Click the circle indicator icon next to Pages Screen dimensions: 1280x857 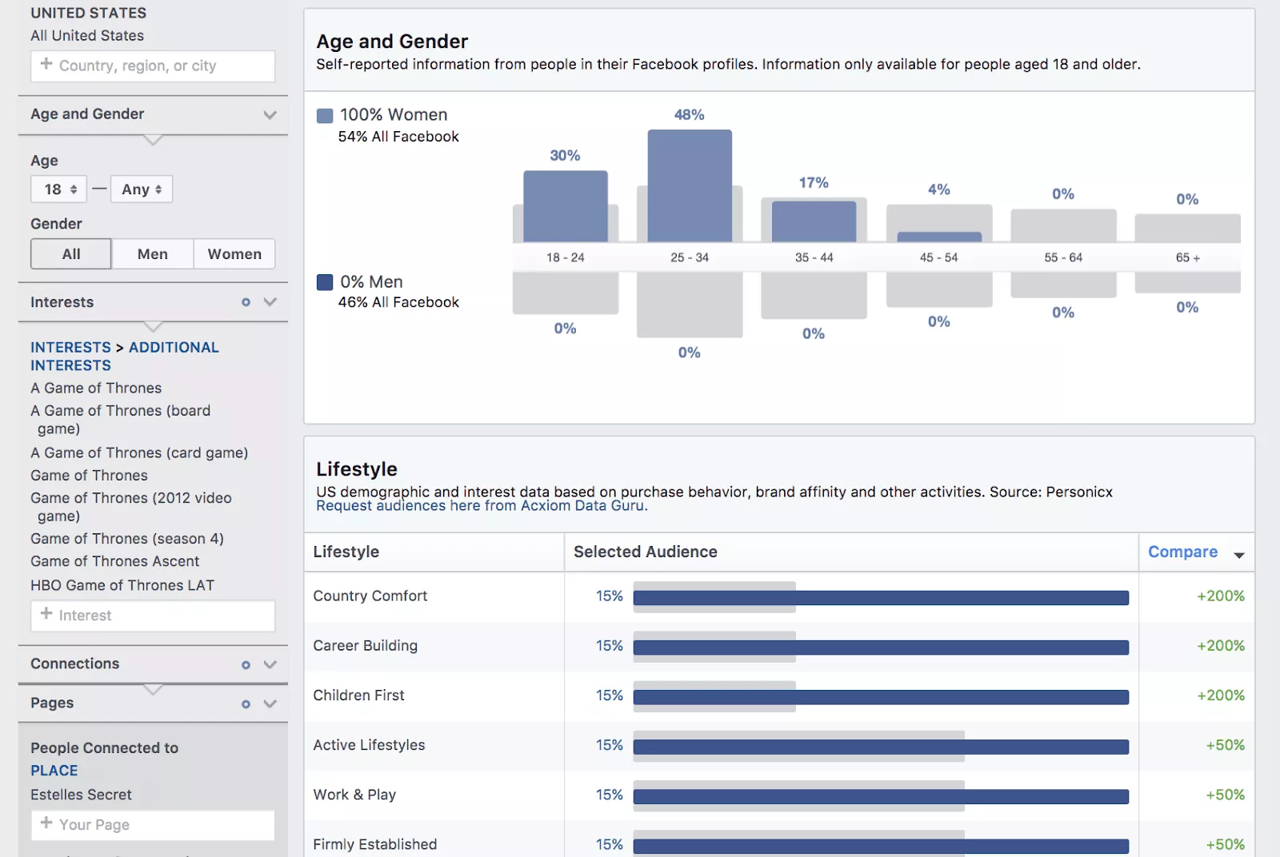pos(246,704)
